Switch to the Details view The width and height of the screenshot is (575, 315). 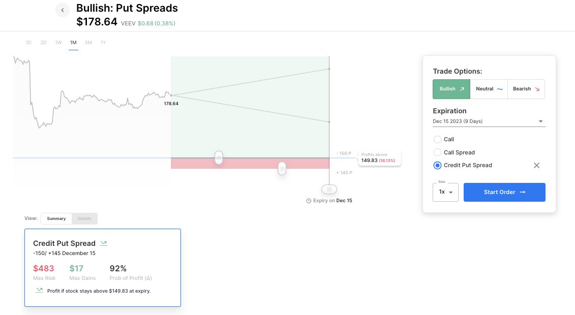point(84,218)
